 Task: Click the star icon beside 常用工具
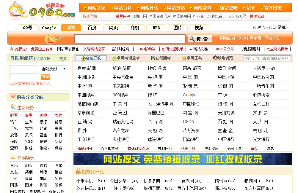[184, 58]
